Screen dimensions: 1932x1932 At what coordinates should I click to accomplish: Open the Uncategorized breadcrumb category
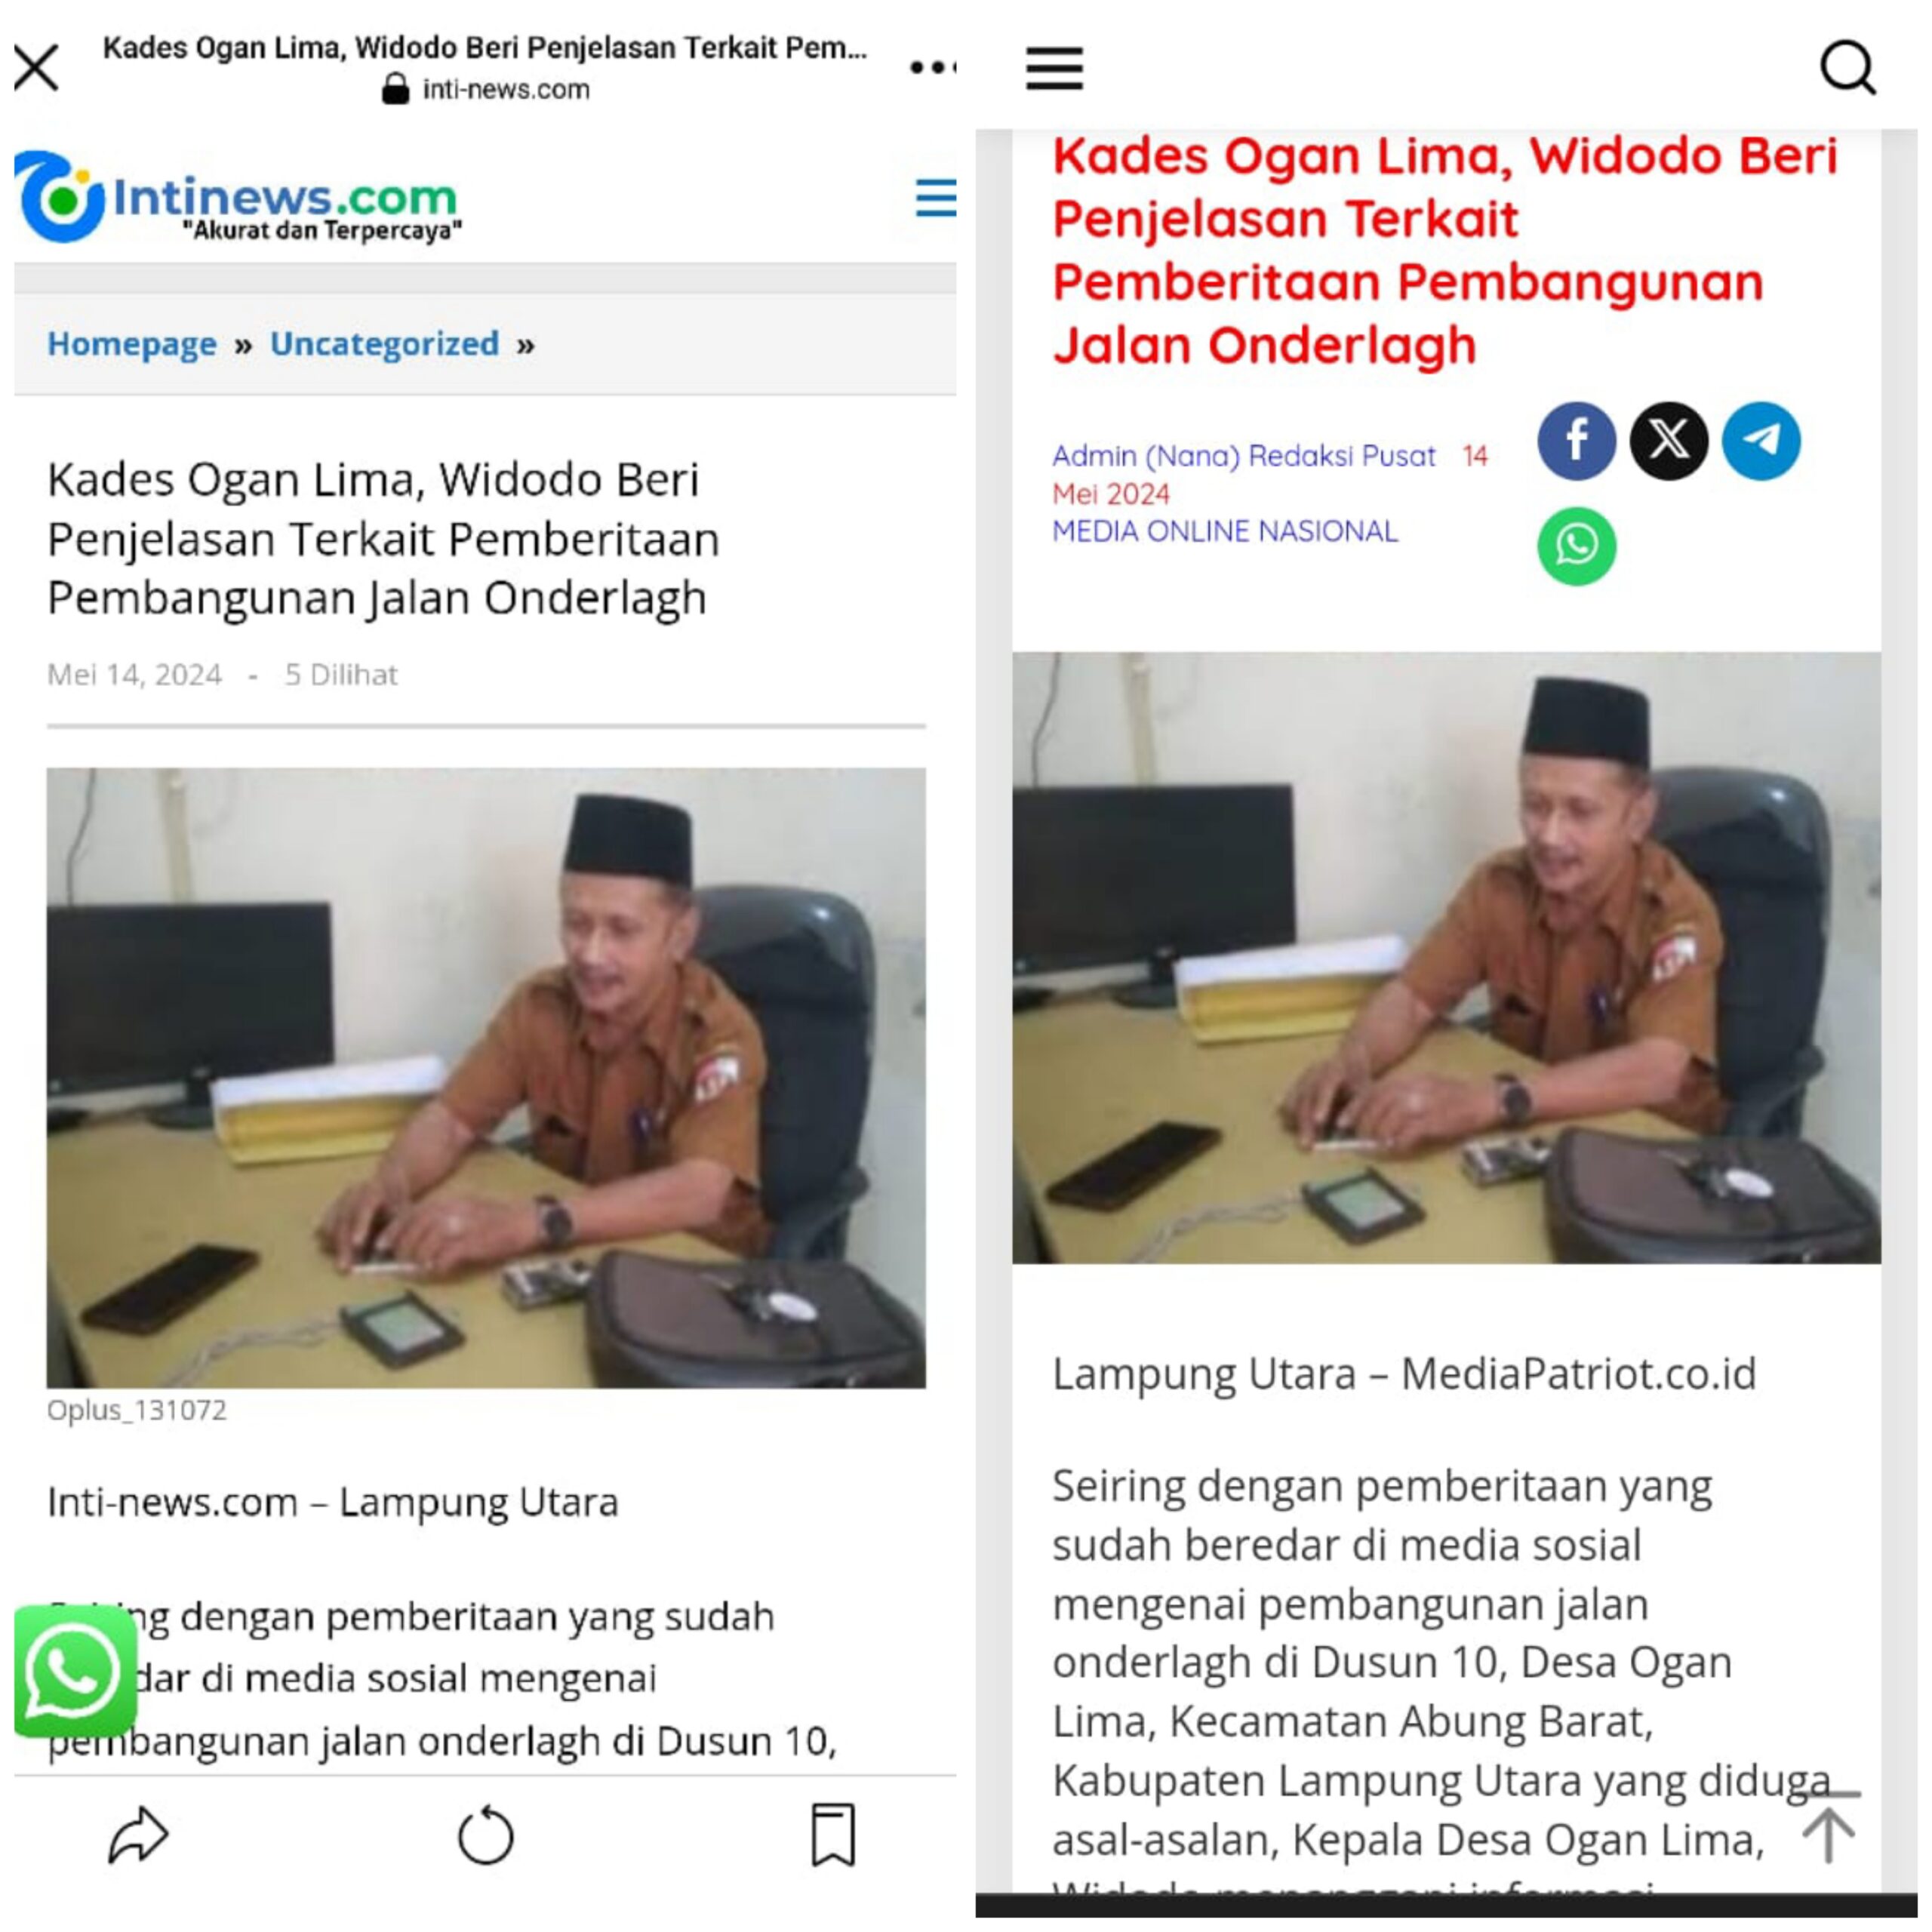point(384,344)
